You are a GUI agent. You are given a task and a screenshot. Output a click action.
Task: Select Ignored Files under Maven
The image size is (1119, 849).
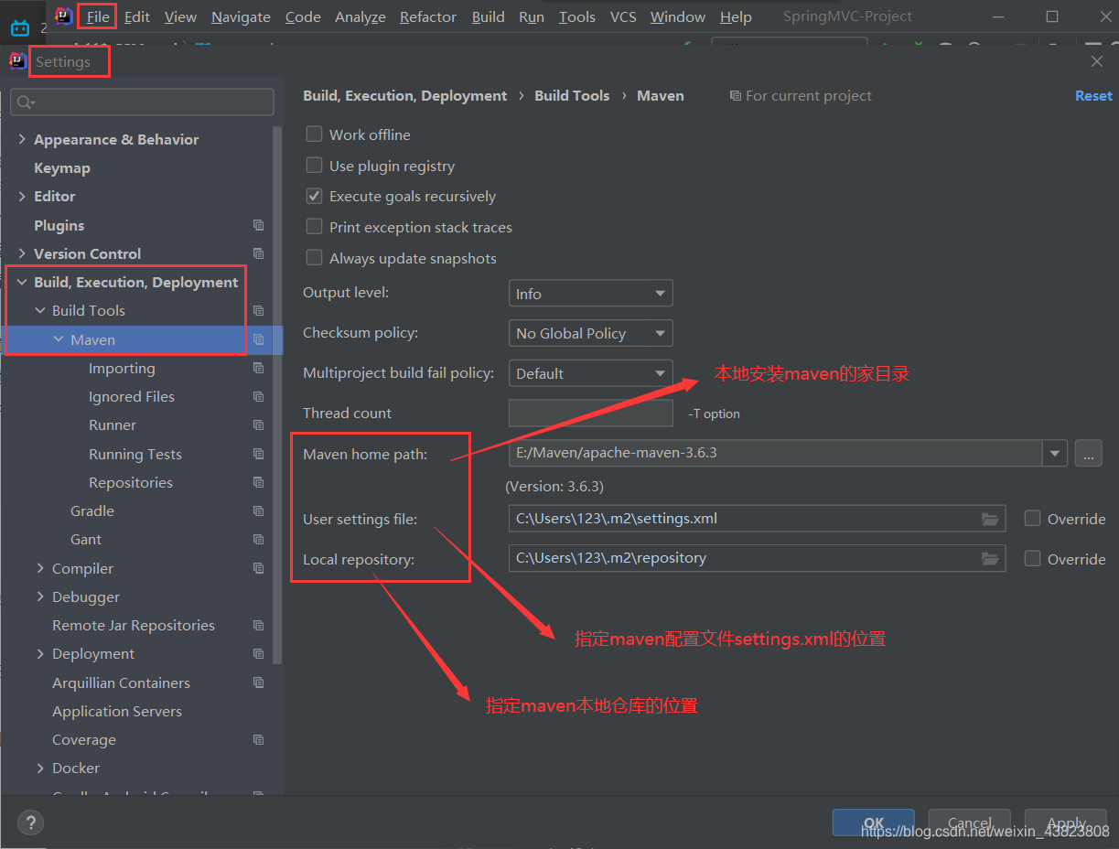132,396
